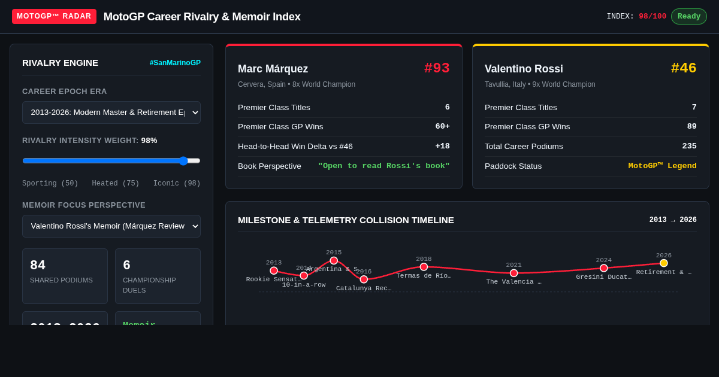Select the 2018 Termas de Río timeline point
Screen dimensions: 719x377
click(424, 267)
